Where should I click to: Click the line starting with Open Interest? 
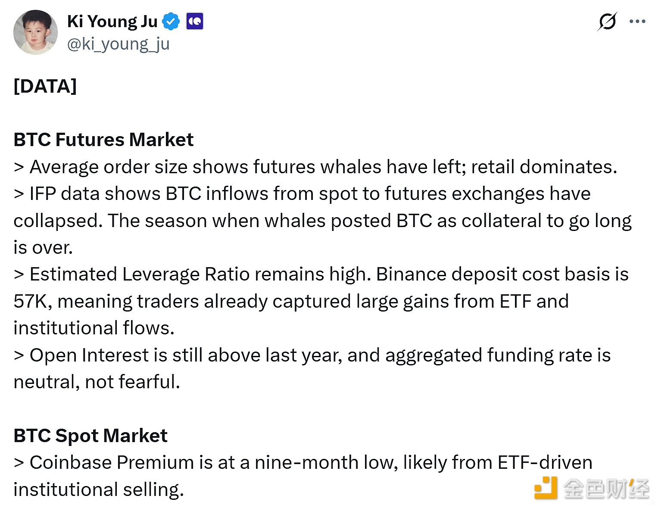tap(312, 355)
